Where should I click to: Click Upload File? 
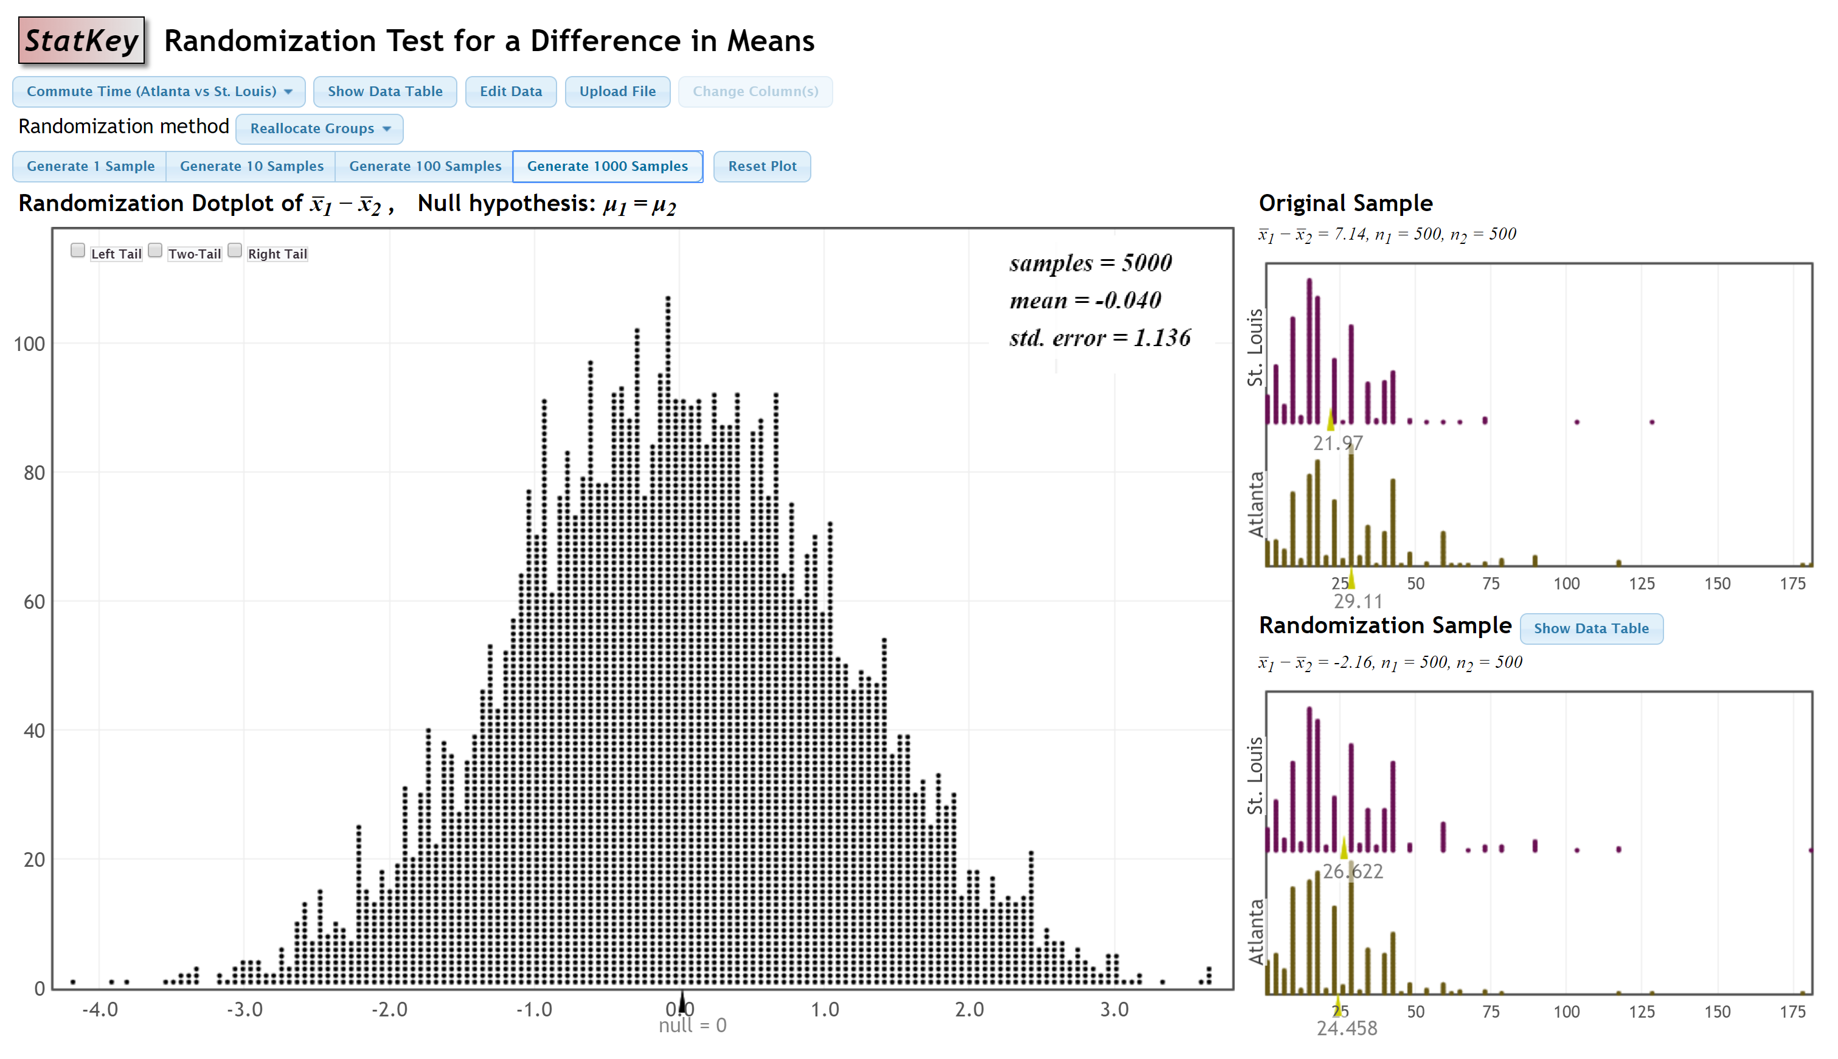point(617,92)
